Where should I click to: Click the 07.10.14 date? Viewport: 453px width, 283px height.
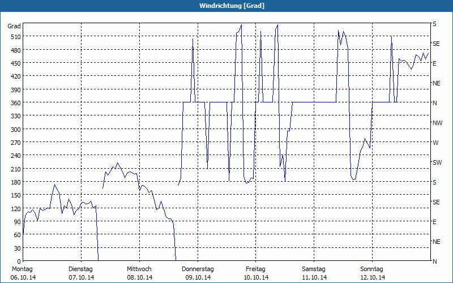81,277
